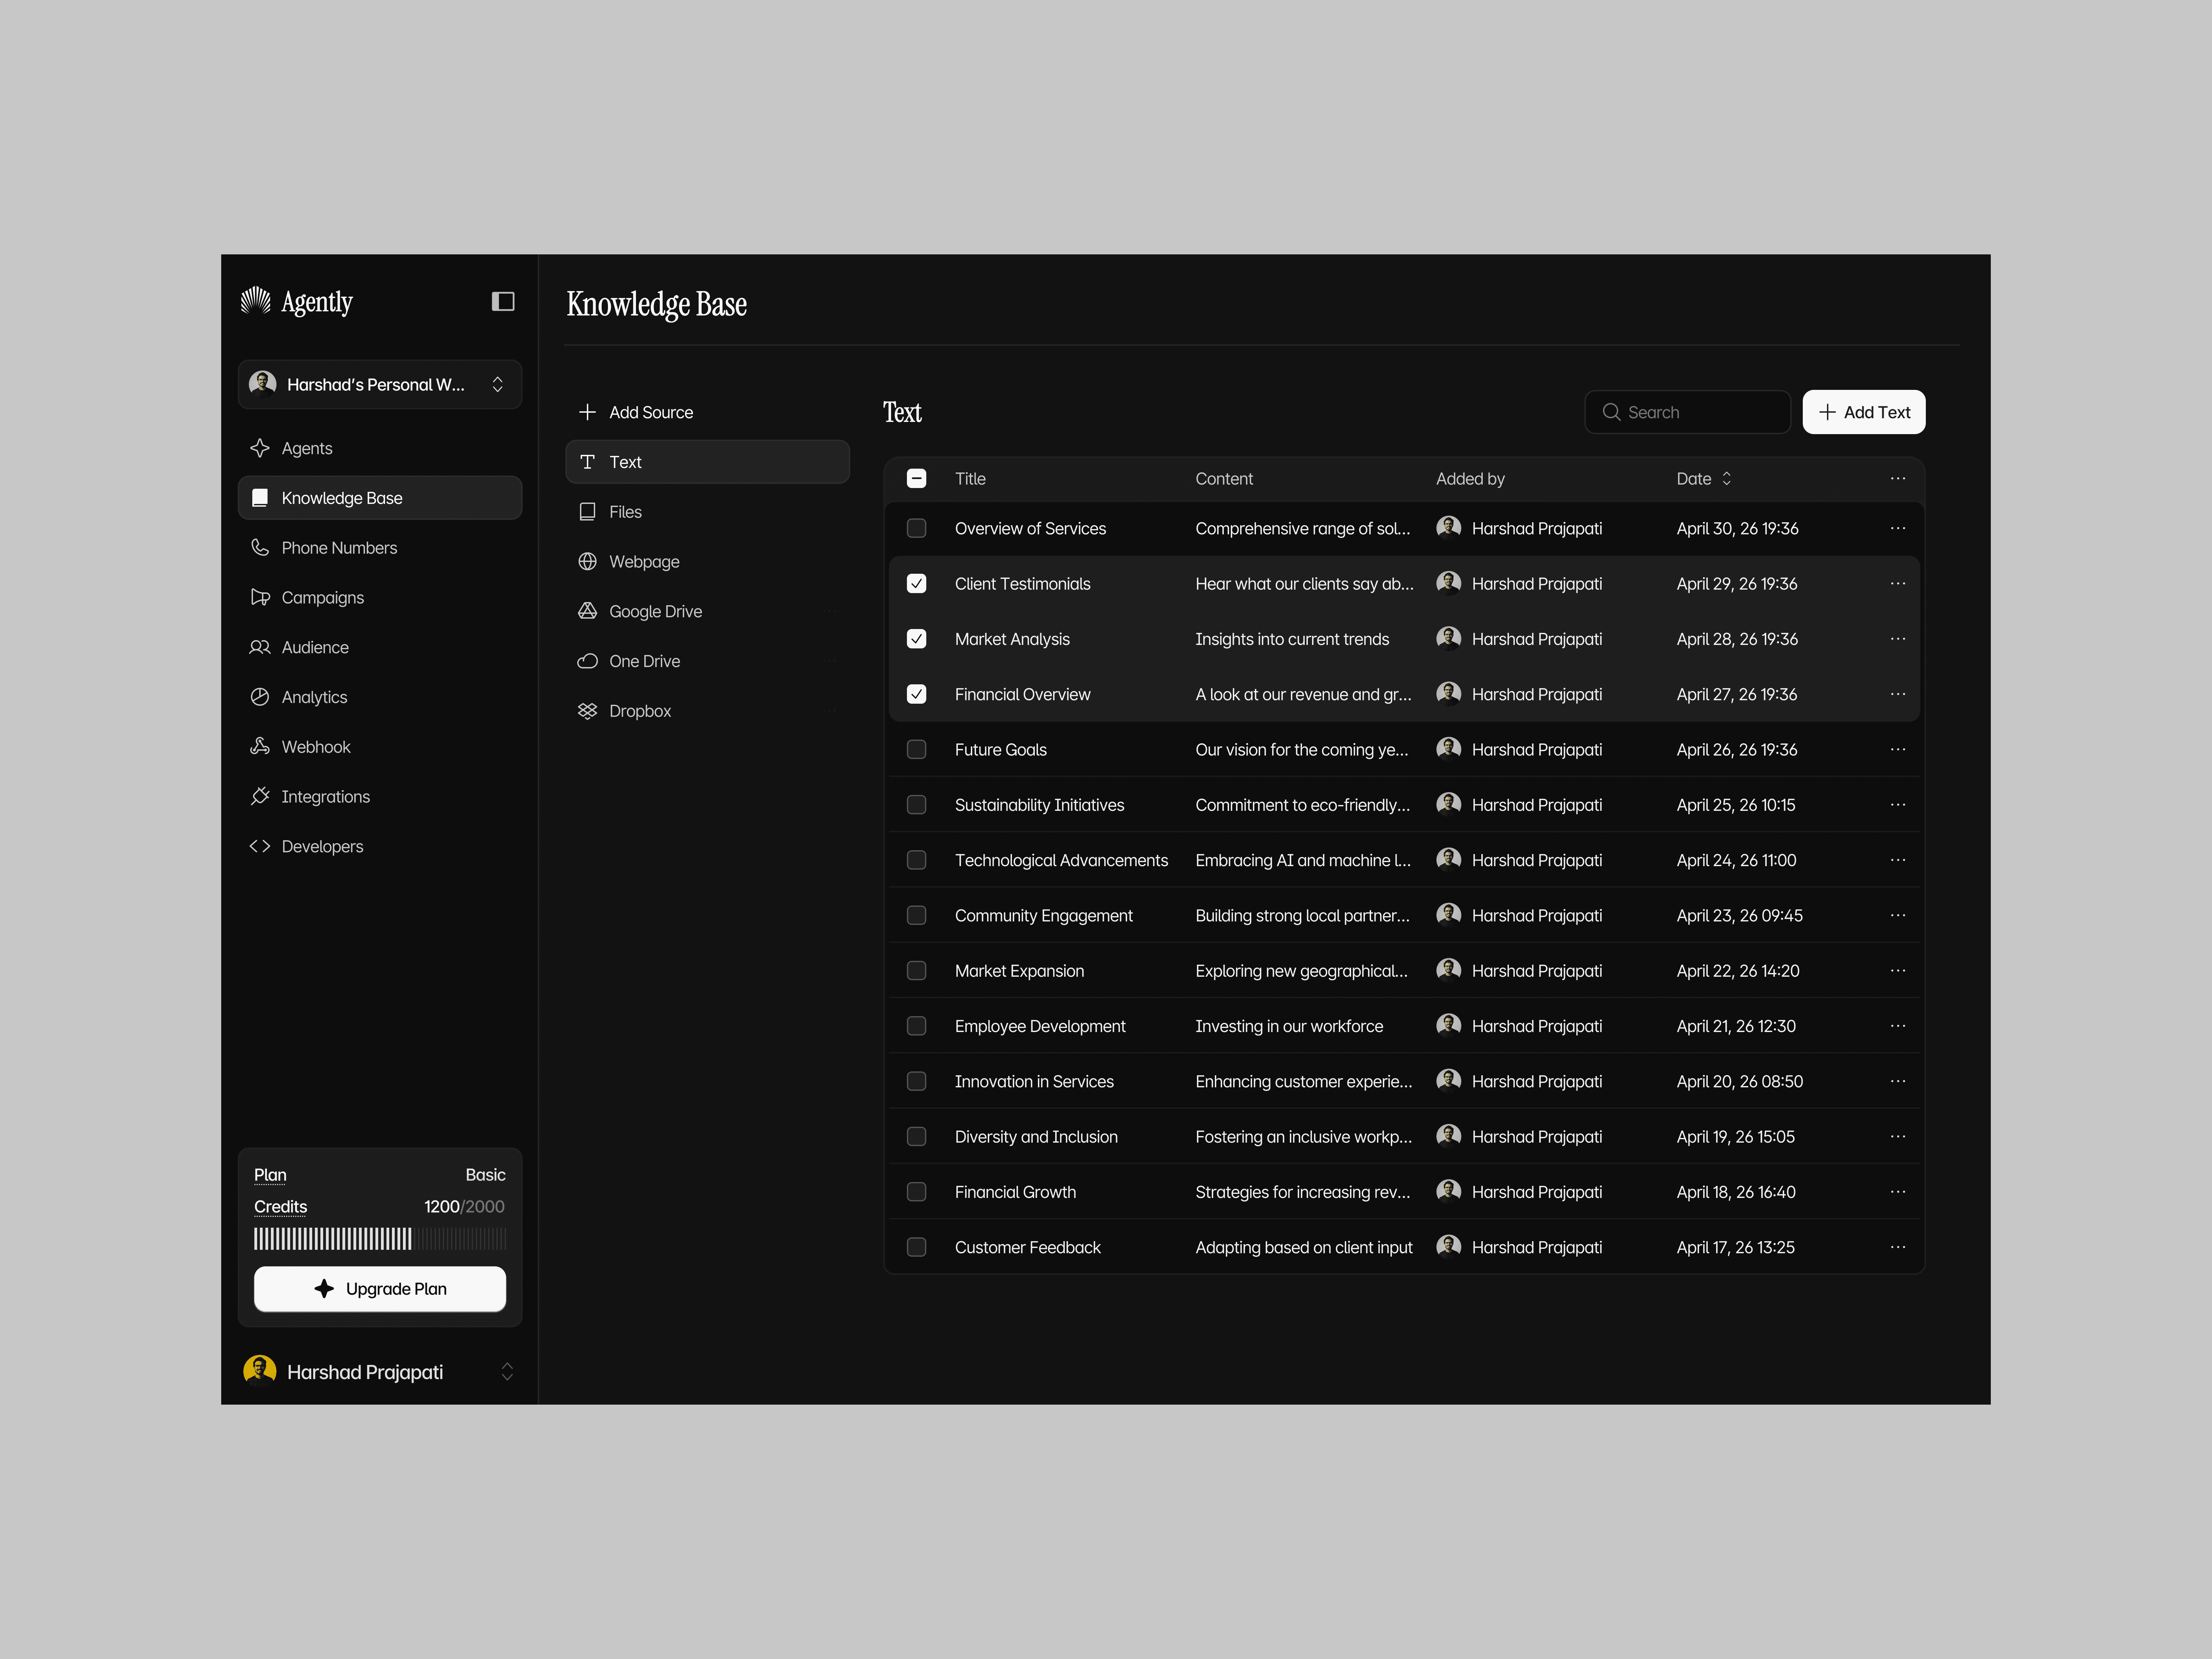Open more options for Financial Growth
This screenshot has height=1659, width=2212.
coord(1898,1192)
